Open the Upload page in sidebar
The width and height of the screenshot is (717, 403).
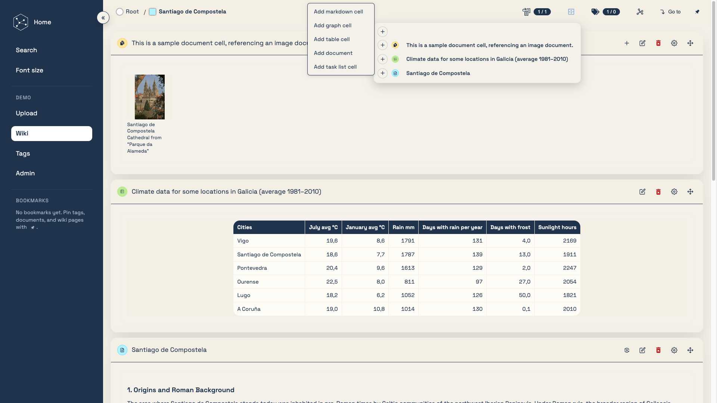[27, 113]
